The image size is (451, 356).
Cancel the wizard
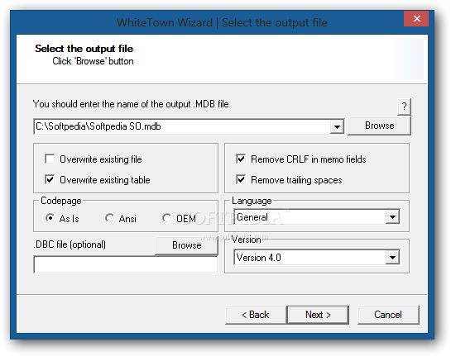388,315
